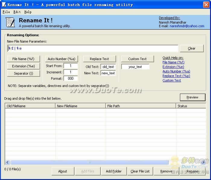211x180 pixels.
Task: Click the Remove button
Action: point(166,171)
